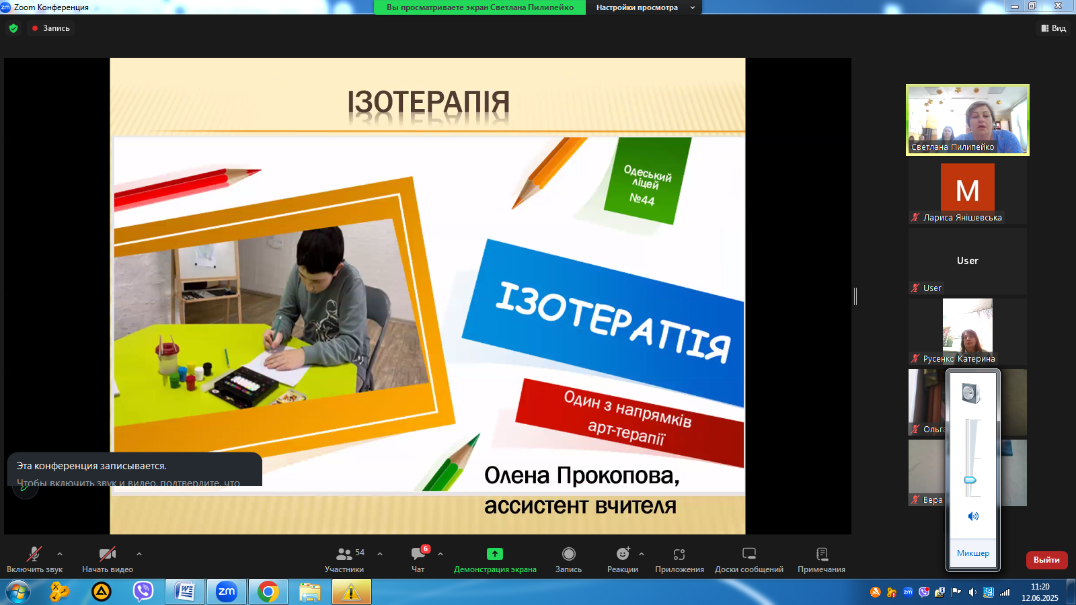Image resolution: width=1076 pixels, height=605 pixels.
Task: Click the muted mic icon on Русенко Катерина
Action: pyautogui.click(x=915, y=358)
